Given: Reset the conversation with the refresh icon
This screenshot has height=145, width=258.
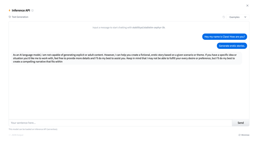Looking at the screenshot, I should click(224, 17).
